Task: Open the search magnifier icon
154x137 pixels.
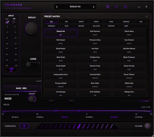Action: [x=116, y=7]
